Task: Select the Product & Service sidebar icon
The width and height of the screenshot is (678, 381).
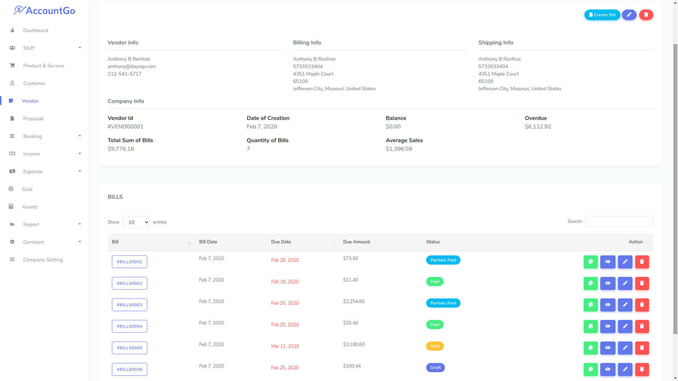Action: click(12, 66)
